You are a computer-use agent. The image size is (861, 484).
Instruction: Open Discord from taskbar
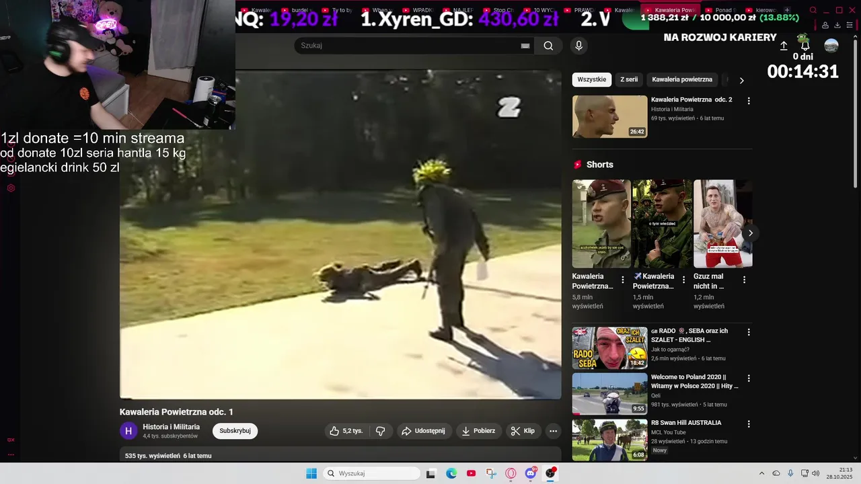531,473
